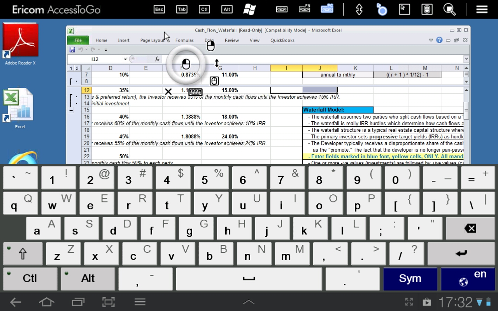Select the yellow highlighted instructions cell in row 22

click(x=383, y=157)
